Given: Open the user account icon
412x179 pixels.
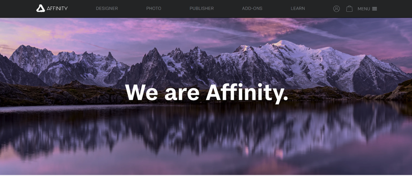Looking at the screenshot, I should (x=336, y=9).
